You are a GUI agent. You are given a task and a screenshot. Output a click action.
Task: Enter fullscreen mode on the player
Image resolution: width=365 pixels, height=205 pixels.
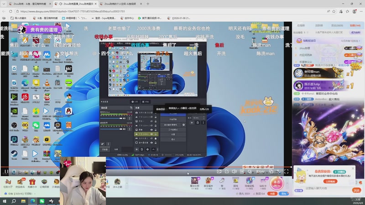click(x=287, y=172)
